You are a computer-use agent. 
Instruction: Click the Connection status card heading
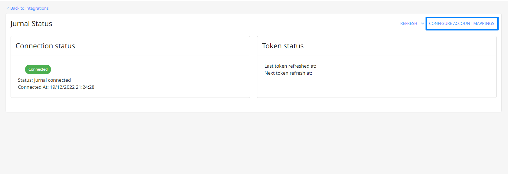pos(45,46)
